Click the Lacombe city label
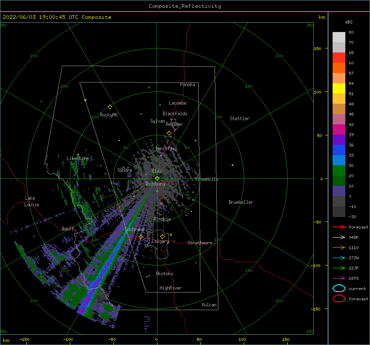This screenshot has width=370, height=345. 178,103
